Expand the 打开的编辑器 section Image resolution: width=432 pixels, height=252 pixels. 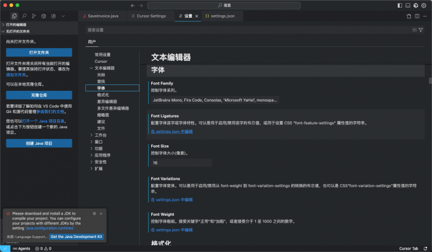(39, 25)
